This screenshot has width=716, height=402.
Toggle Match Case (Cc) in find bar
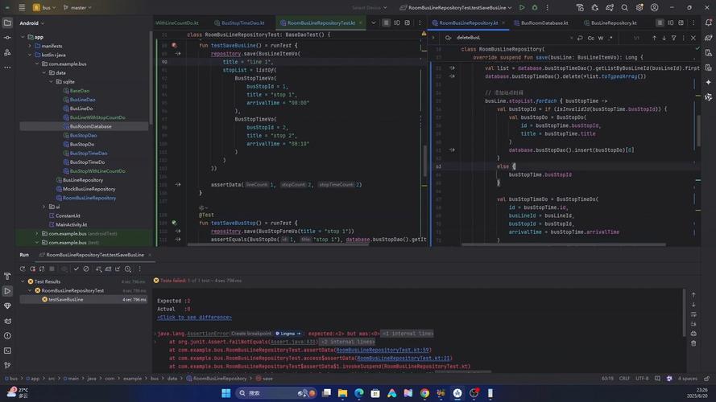click(x=590, y=38)
